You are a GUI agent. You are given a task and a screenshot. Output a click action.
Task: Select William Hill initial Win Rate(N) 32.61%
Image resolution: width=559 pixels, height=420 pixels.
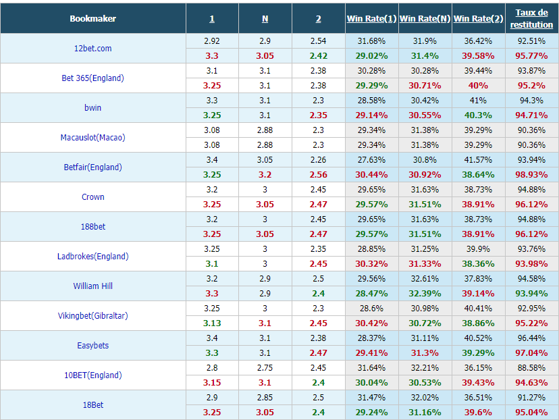(x=425, y=279)
